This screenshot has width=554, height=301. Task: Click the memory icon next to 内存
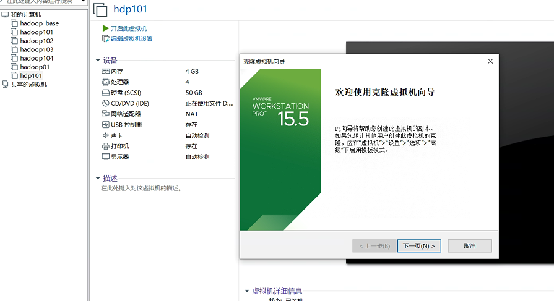pyautogui.click(x=105, y=71)
